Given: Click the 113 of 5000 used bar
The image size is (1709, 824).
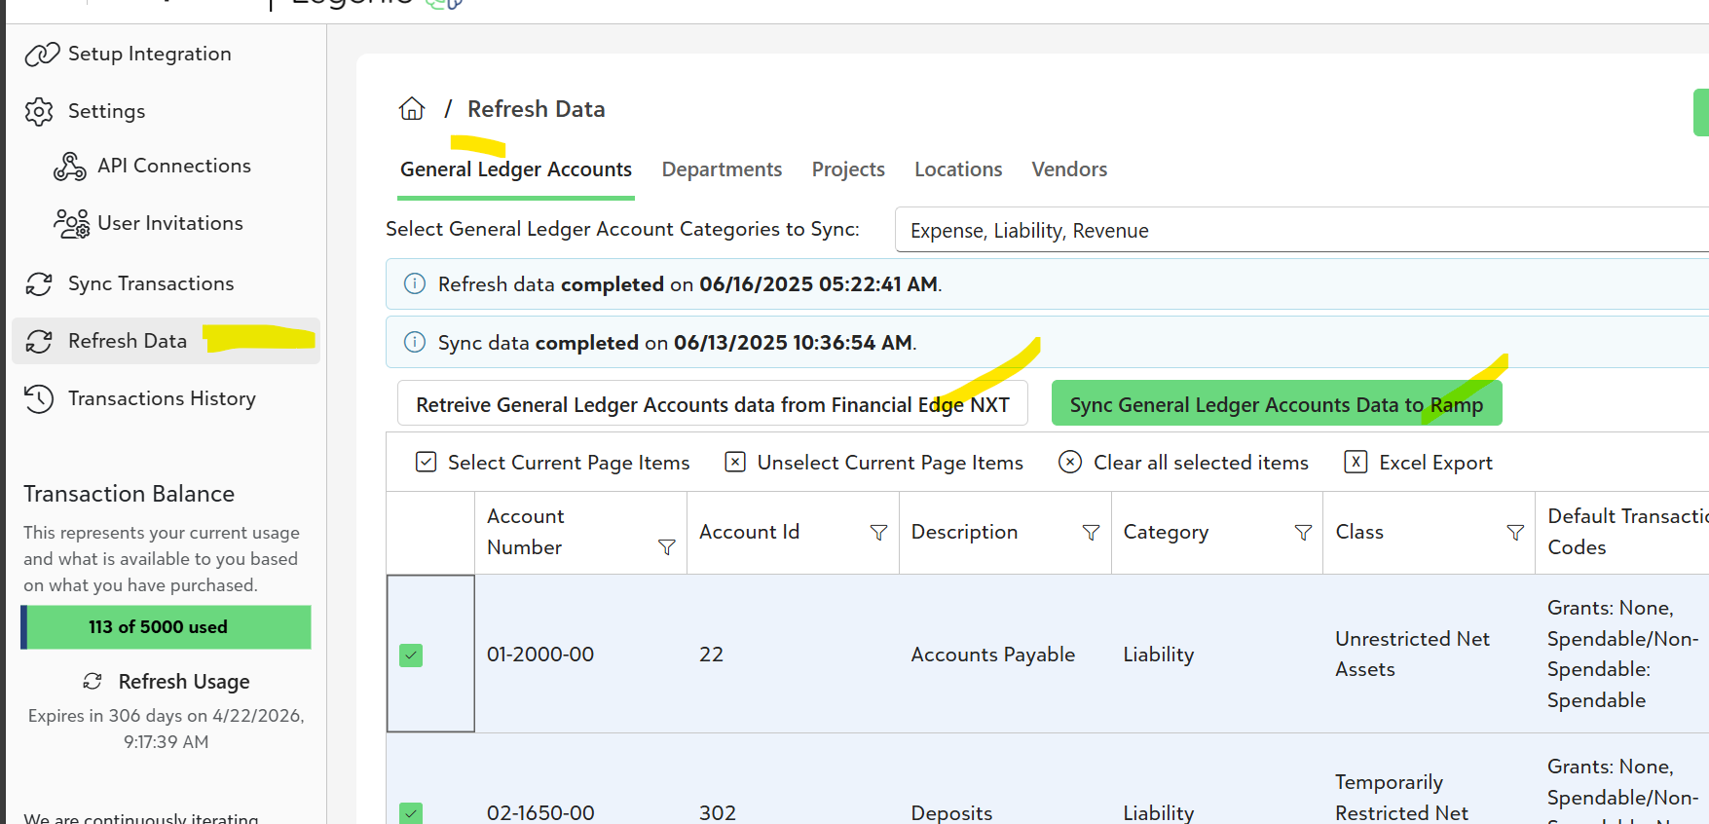Looking at the screenshot, I should pos(167,627).
